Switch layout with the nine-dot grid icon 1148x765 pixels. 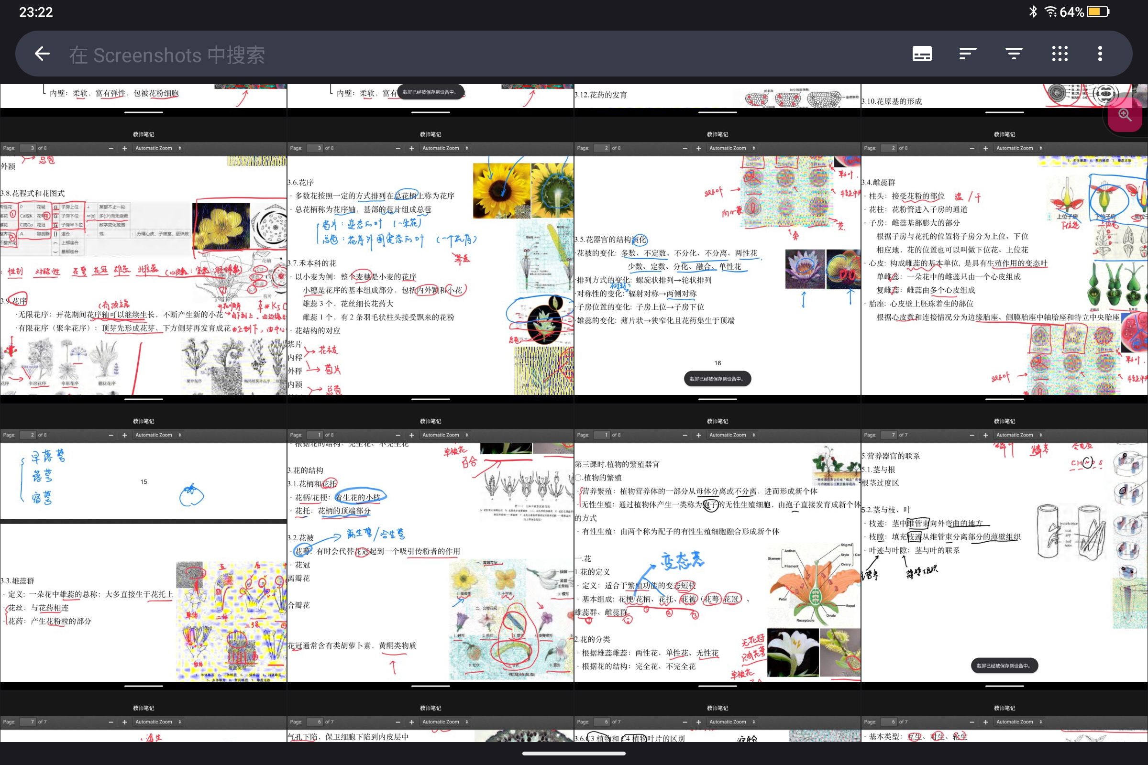pos(1060,54)
